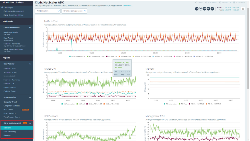250x141 pixels.
Task: Click the Packet CPU hovered data point
Action: [111, 78]
